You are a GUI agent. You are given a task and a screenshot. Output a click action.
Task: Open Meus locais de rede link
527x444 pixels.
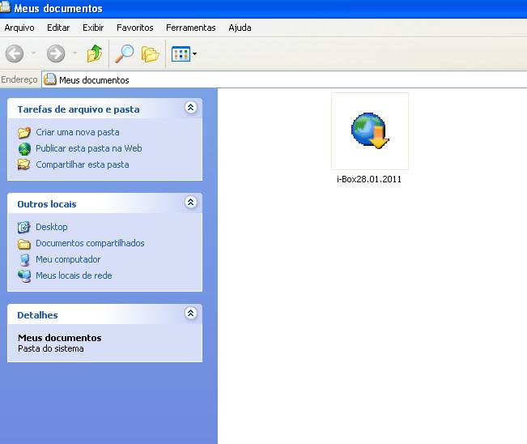(74, 275)
